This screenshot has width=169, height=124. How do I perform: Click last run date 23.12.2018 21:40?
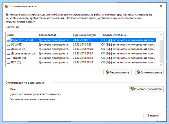[x=83, y=49]
